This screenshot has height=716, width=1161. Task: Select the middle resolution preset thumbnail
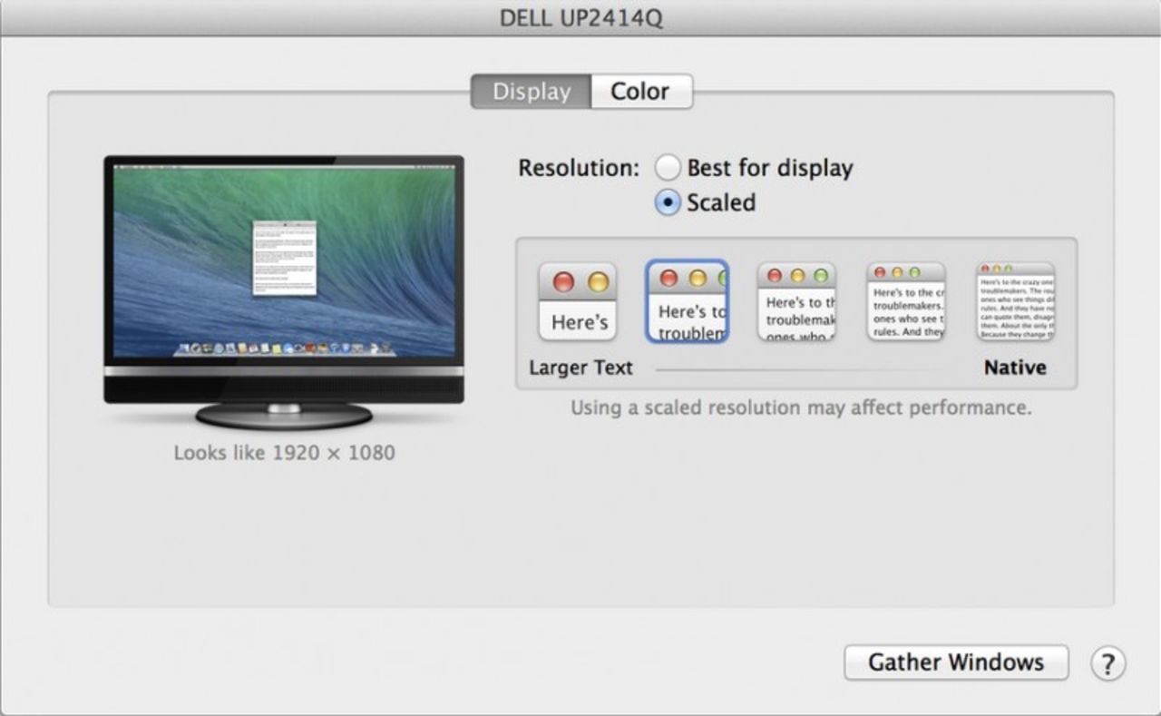pos(796,301)
